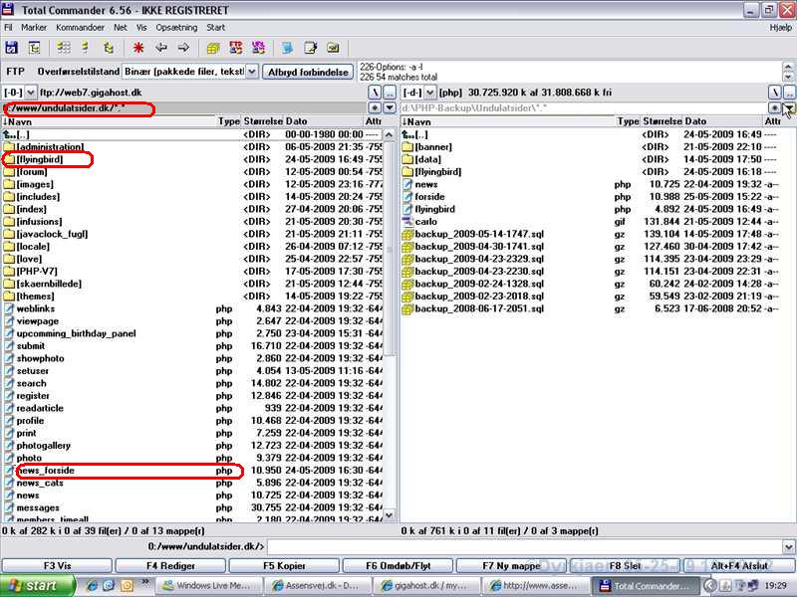Go to parent with right panel dots button
797x597 pixels.
(789, 93)
